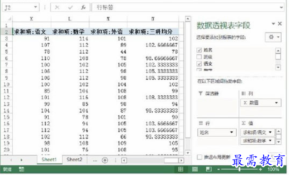Click the macro record icon in status bar
The height and width of the screenshot is (175, 289).
click(22, 169)
